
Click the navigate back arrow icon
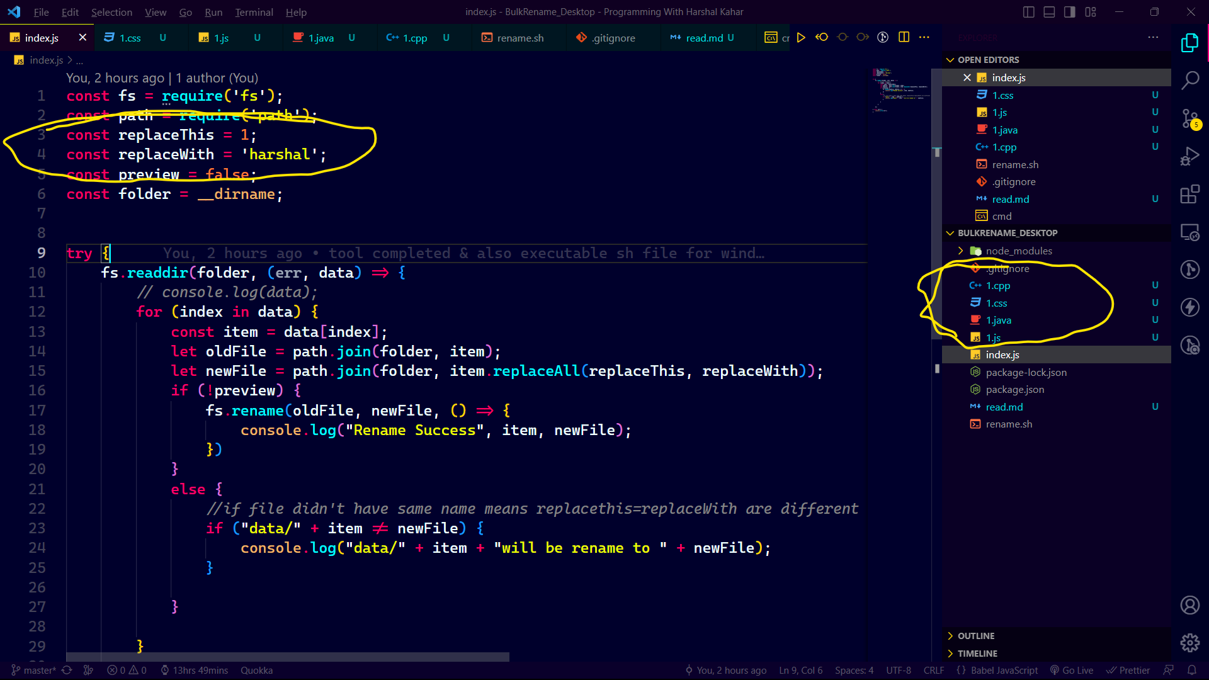coord(822,37)
